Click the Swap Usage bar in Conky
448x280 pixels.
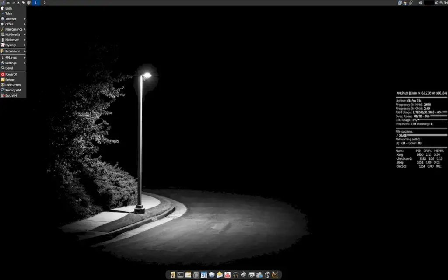click(438, 116)
